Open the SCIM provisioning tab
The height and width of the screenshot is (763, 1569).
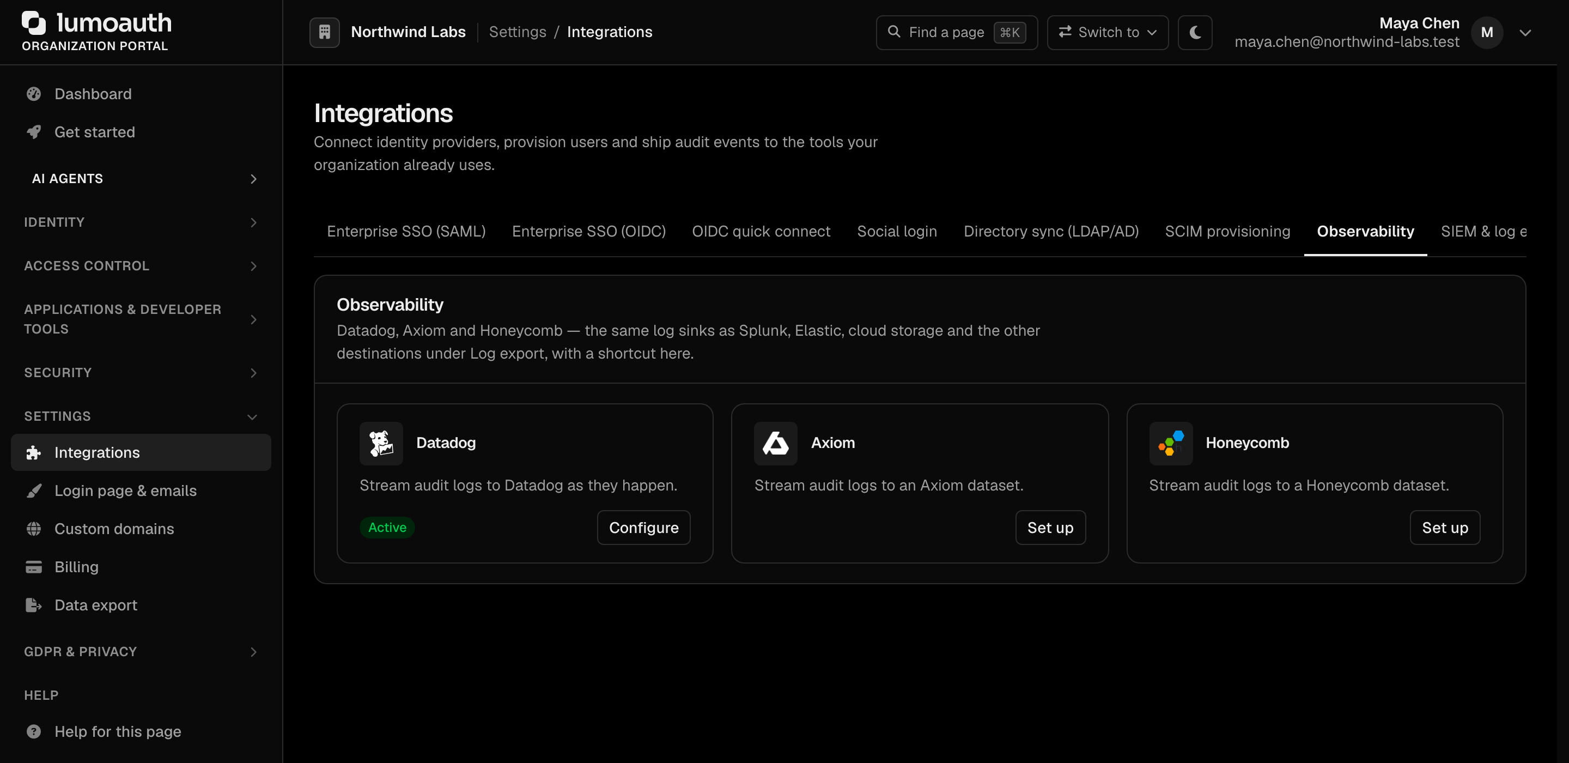[1228, 232]
